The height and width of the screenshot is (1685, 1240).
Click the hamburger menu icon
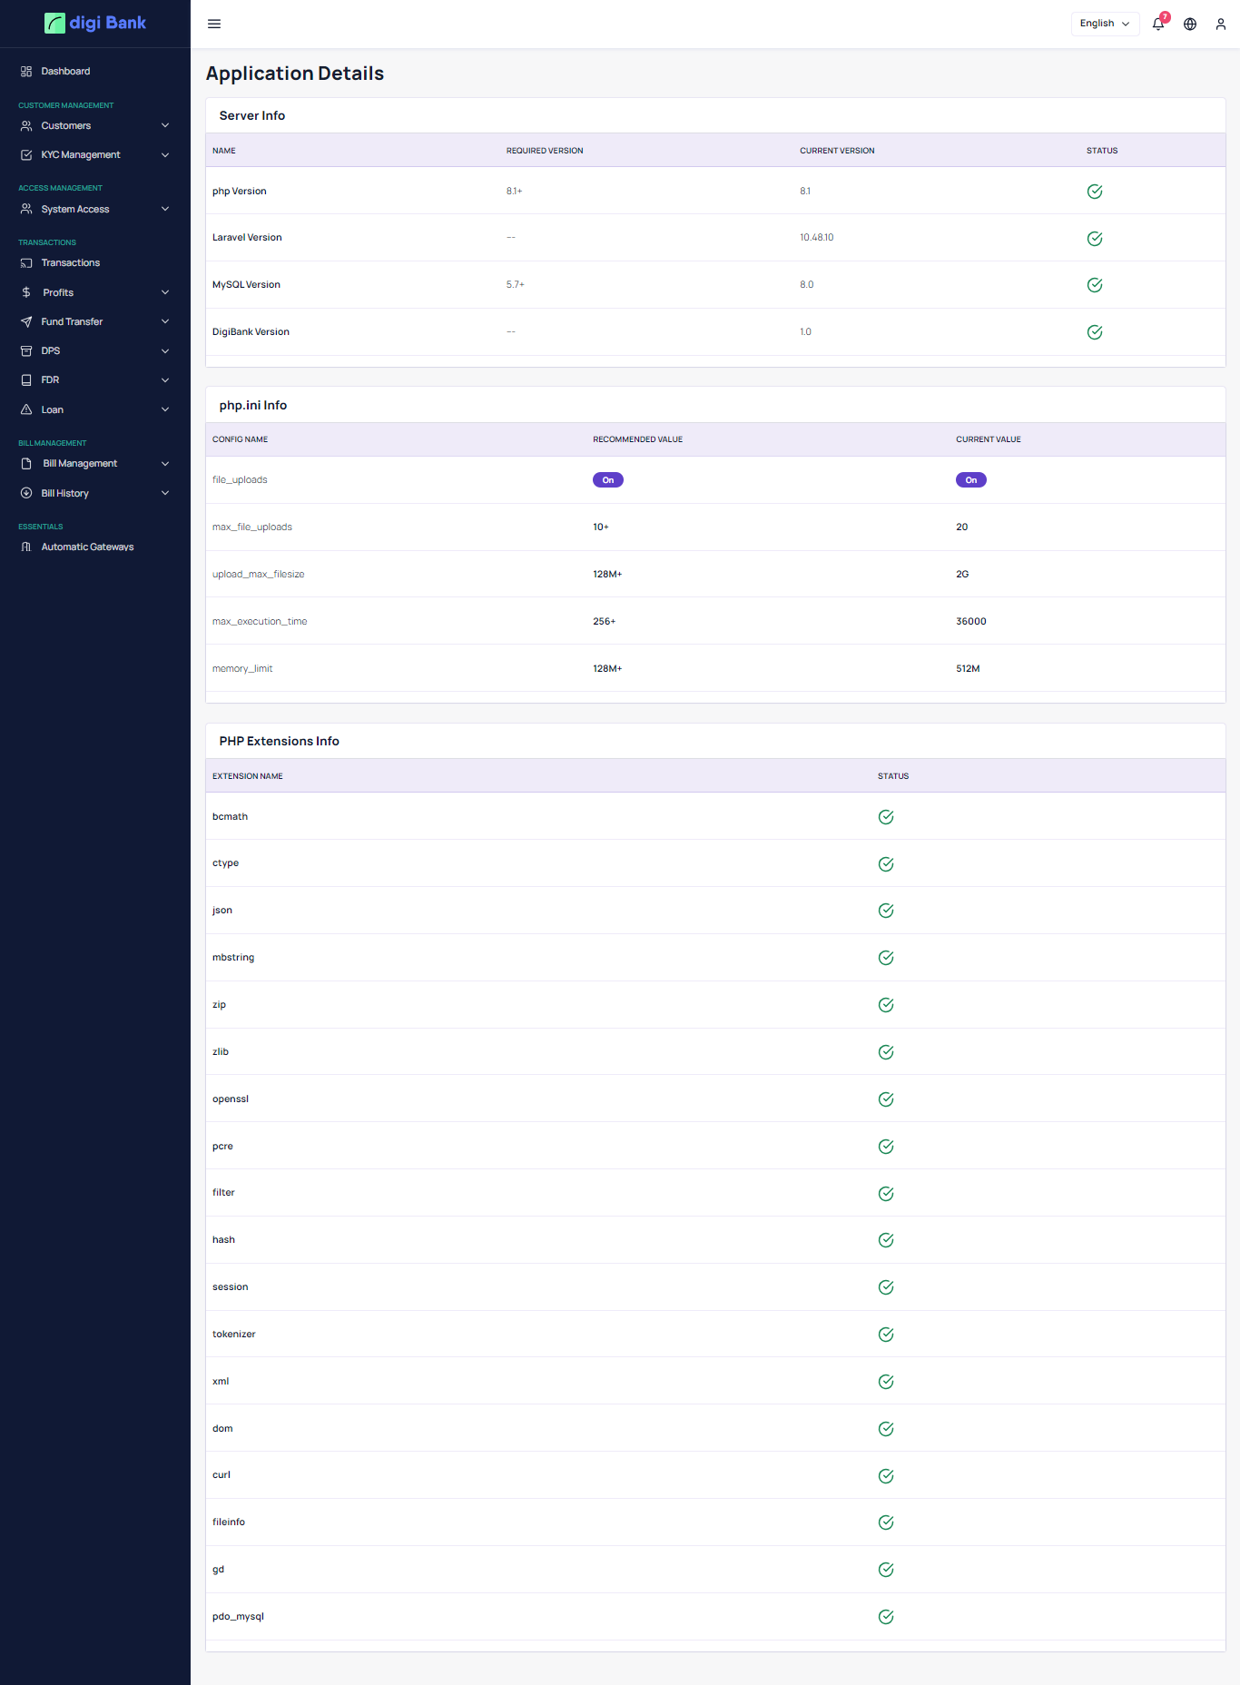(214, 24)
